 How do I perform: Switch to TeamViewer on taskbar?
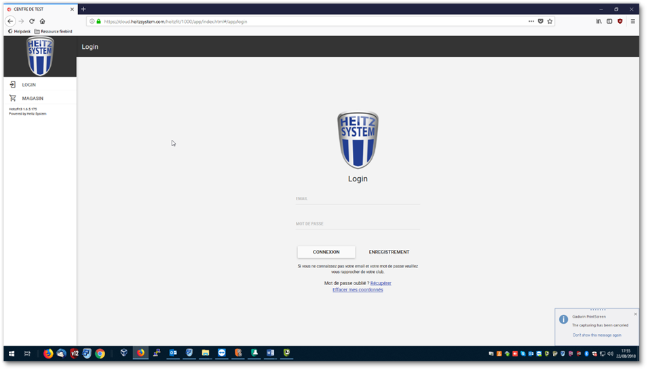click(x=222, y=353)
